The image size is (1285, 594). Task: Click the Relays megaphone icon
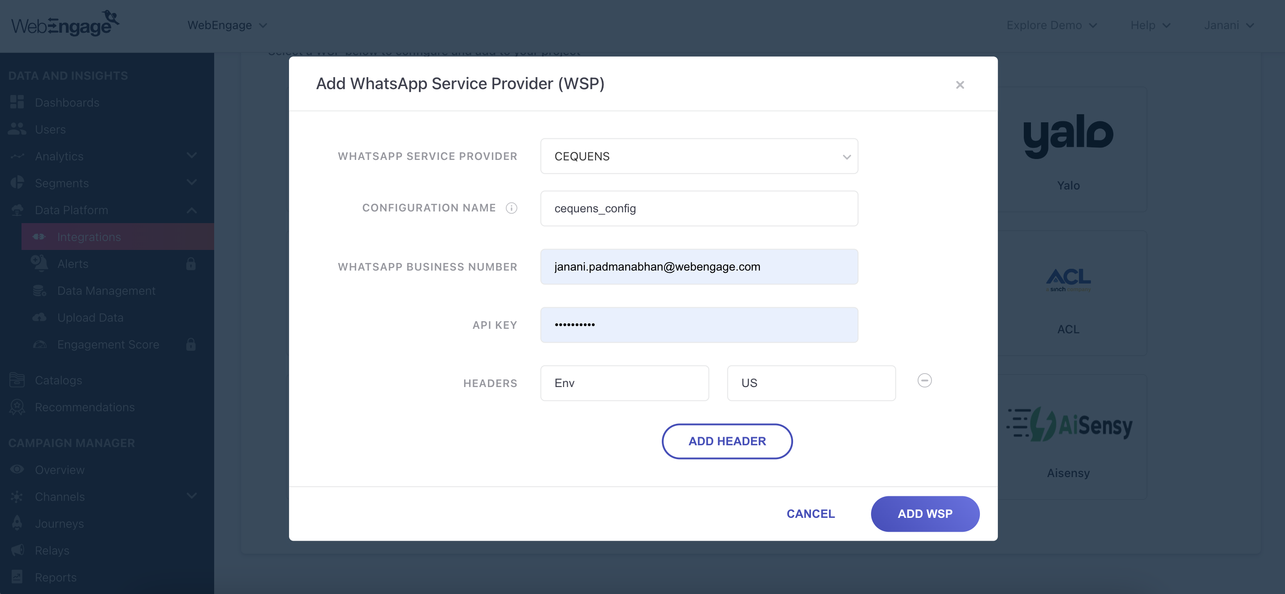(x=17, y=550)
